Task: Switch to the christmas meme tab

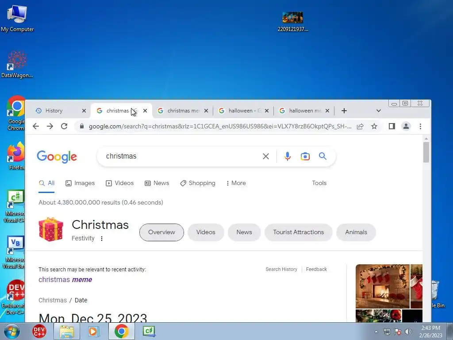Action: (x=183, y=111)
